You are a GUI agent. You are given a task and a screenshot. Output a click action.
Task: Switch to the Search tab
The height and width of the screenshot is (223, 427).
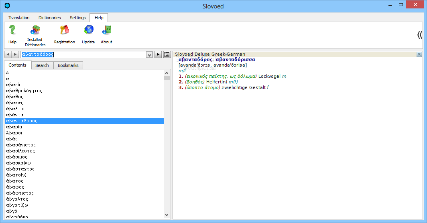coord(42,65)
